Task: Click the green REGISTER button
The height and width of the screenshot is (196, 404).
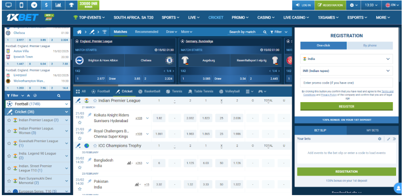Action: (x=347, y=106)
